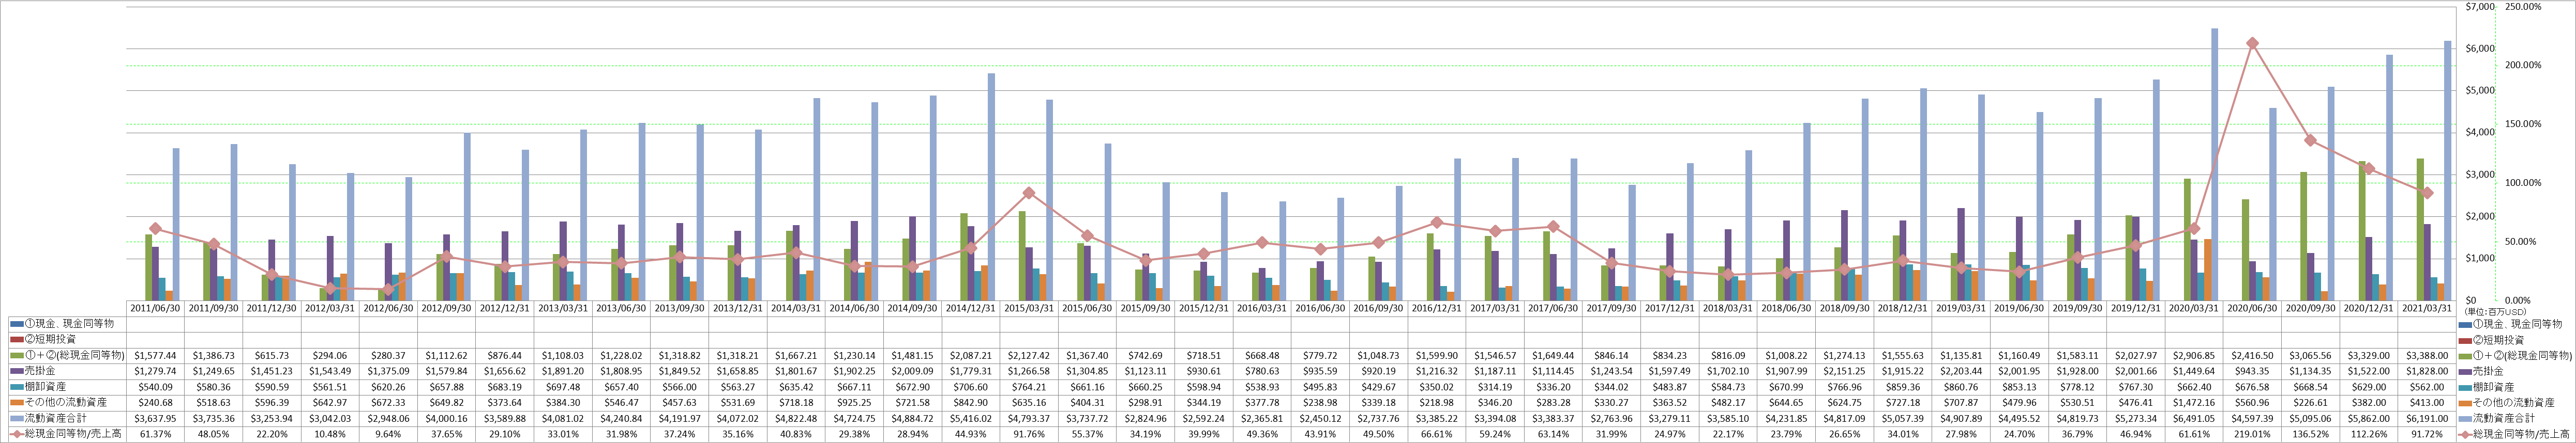Click the $1,597.49 cell under 2017/12/31
2576x443 pixels.
[1670, 371]
